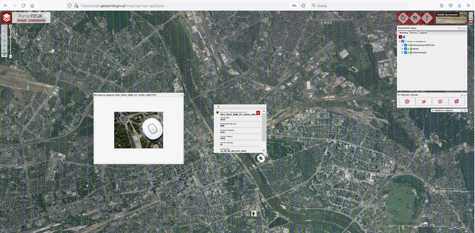Screen dimensions: 475x233
Task: Click the red photo preview icon in popup
Action: 258,113
